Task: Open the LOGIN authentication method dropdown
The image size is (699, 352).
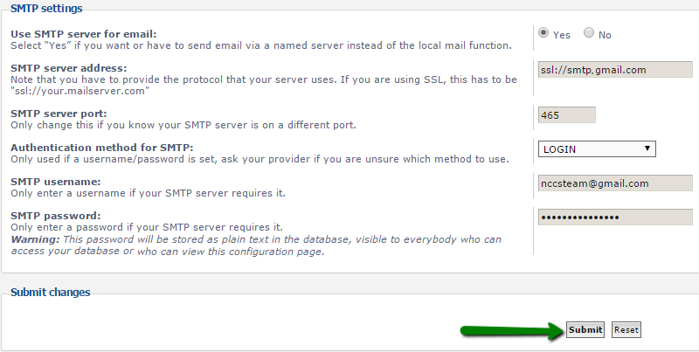Action: (x=597, y=148)
